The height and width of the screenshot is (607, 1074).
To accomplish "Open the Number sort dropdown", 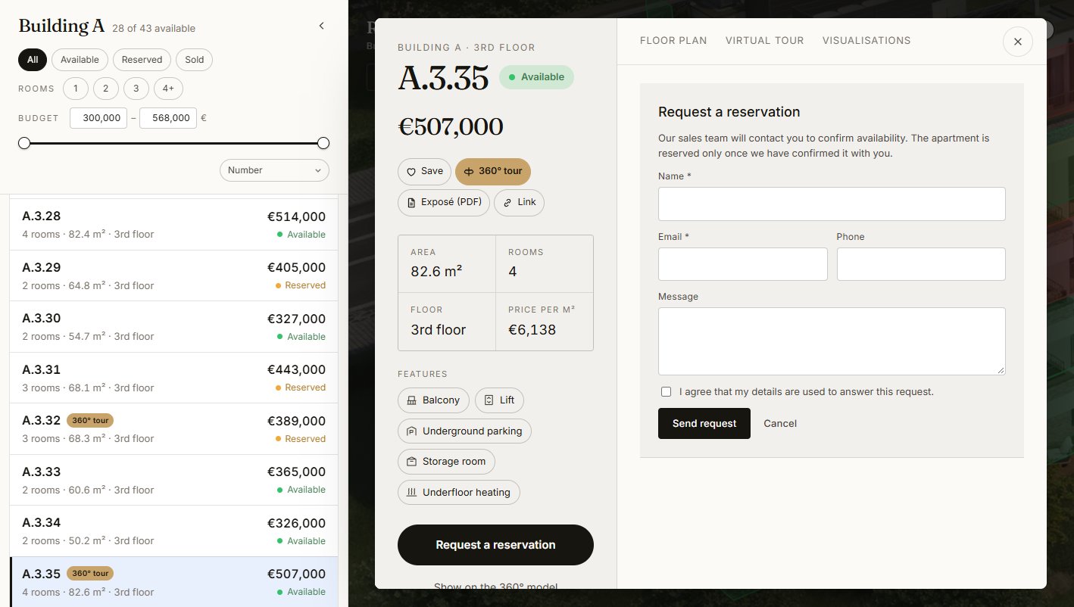I will click(274, 170).
